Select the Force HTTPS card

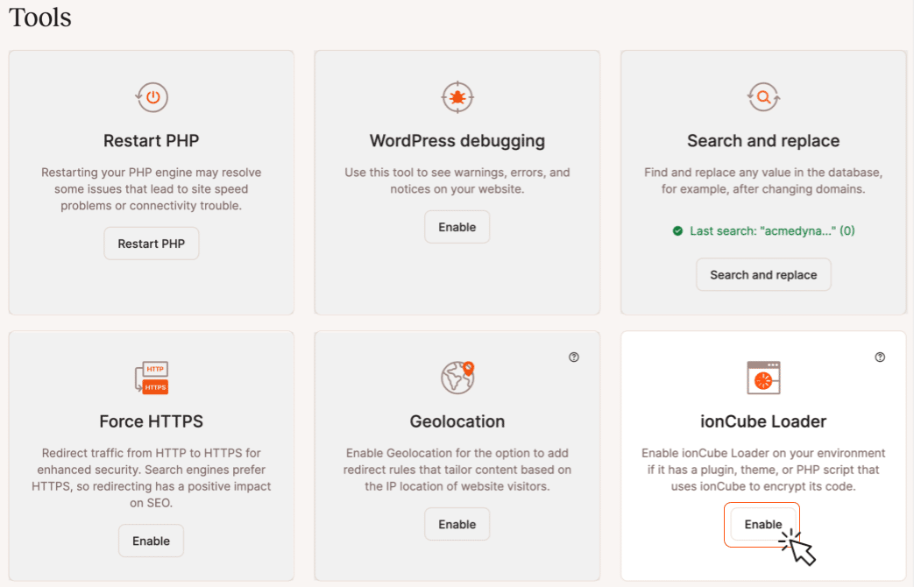point(151,456)
